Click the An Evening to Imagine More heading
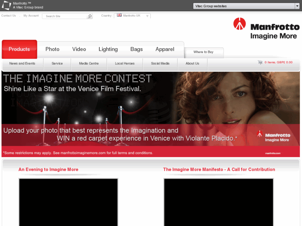 48,170
